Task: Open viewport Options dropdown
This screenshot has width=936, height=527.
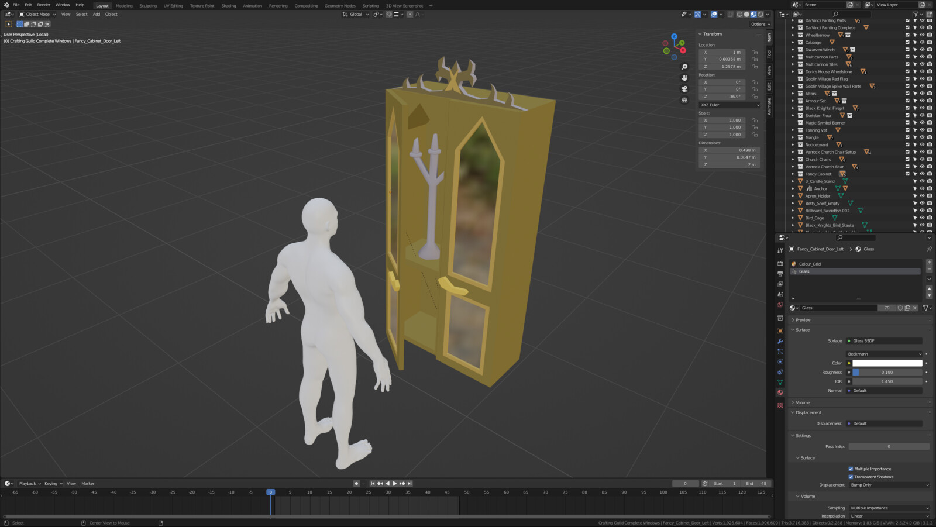Action: [x=760, y=24]
